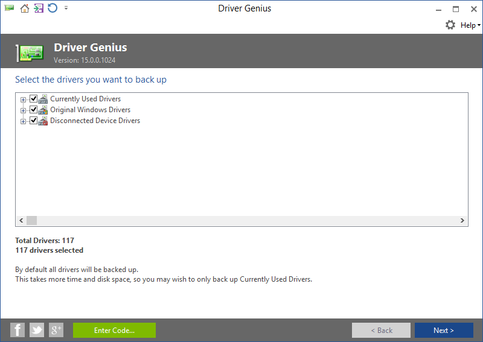Select the Currently Used Drivers label
Image resolution: width=483 pixels, height=342 pixels.
pos(85,99)
